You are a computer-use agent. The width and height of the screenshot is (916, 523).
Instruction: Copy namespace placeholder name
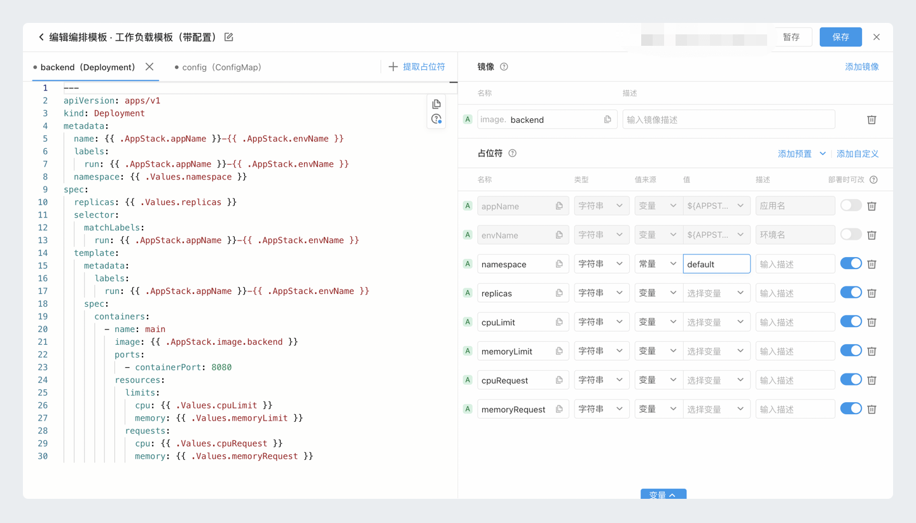pyautogui.click(x=559, y=264)
